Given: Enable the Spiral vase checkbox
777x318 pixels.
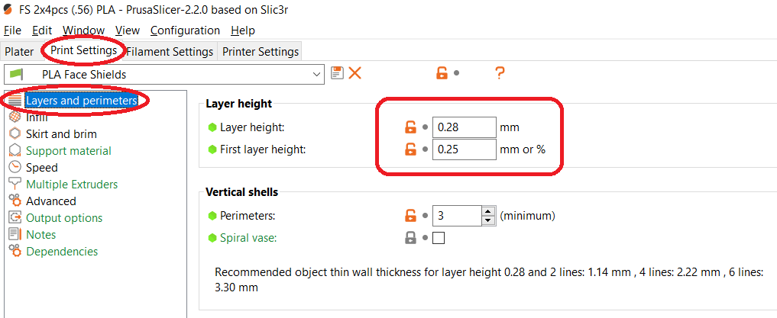Looking at the screenshot, I should (x=439, y=238).
